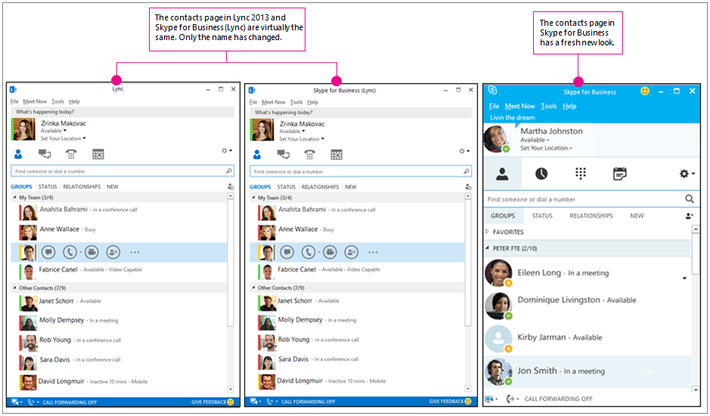
Task: Click instant message icon in Lync hover row
Action: coord(48,253)
